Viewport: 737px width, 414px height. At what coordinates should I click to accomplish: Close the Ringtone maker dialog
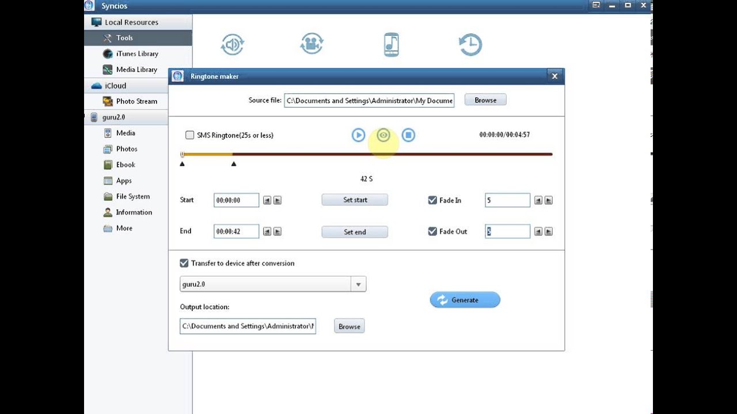(x=554, y=76)
